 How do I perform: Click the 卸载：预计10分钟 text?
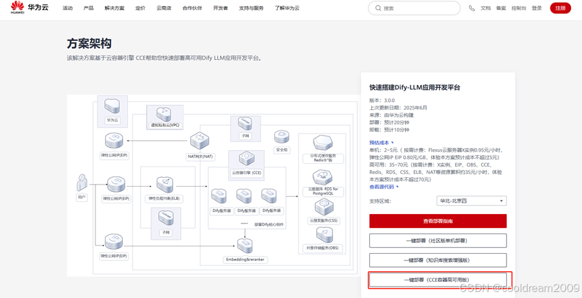click(x=390, y=130)
